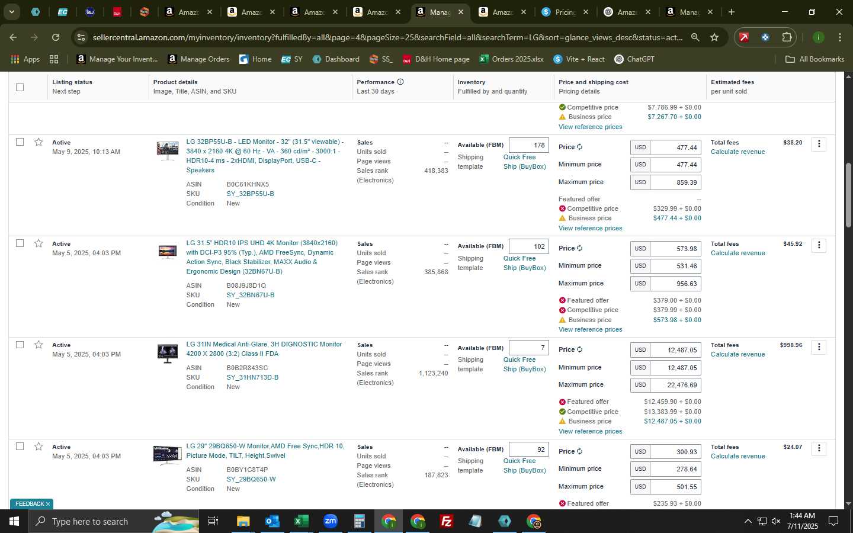Switch to the Pricing browser tab

[565, 12]
